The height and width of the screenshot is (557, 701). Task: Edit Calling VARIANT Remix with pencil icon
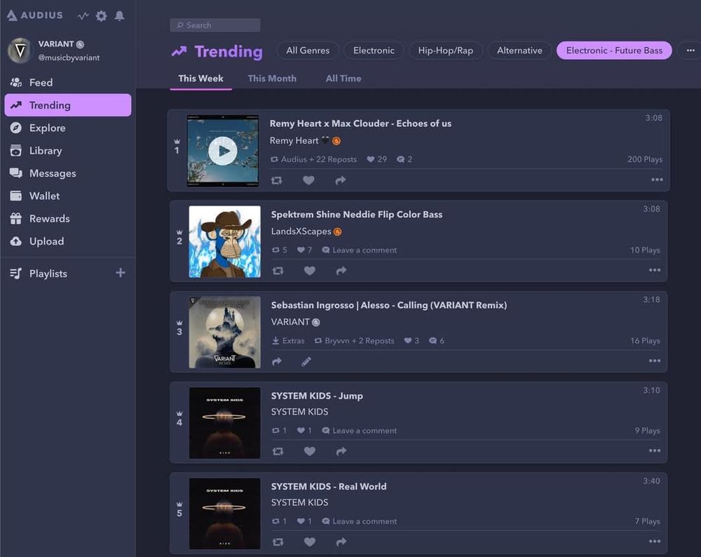306,361
